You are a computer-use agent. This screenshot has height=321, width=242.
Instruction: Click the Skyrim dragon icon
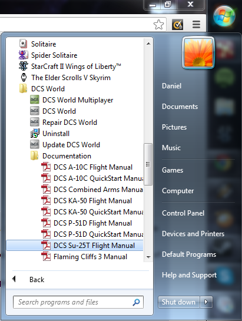24,77
